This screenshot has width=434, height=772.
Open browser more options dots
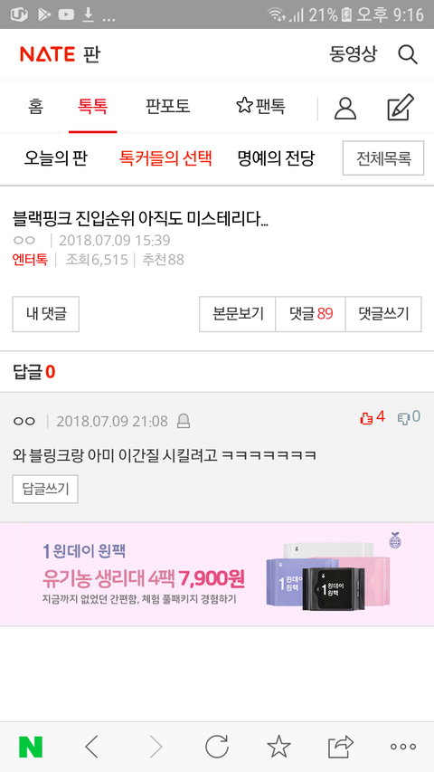coord(403,747)
